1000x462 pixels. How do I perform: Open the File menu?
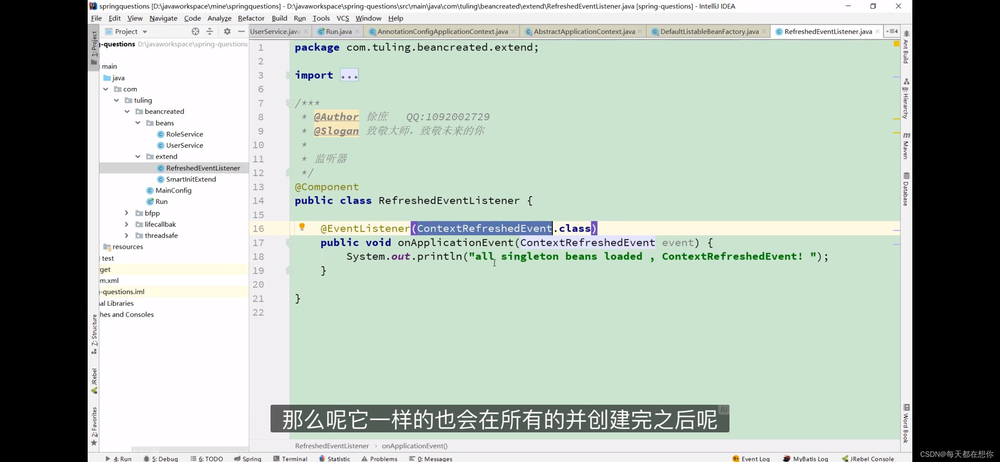(96, 18)
